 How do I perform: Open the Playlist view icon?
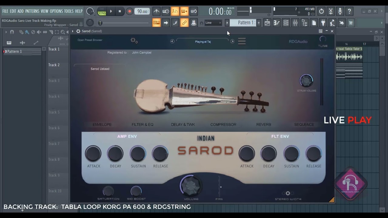click(x=267, y=23)
